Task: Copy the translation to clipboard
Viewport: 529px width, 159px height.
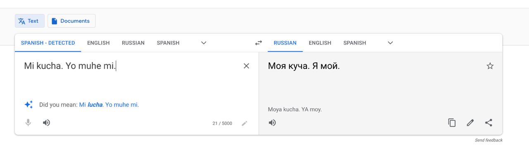Action: [452, 122]
